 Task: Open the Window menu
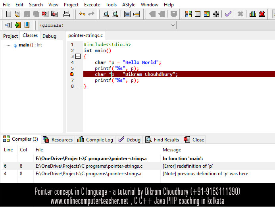[150, 4]
